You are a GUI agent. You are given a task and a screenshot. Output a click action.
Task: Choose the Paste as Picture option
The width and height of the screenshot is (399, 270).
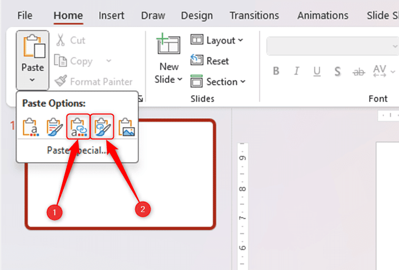(127, 127)
